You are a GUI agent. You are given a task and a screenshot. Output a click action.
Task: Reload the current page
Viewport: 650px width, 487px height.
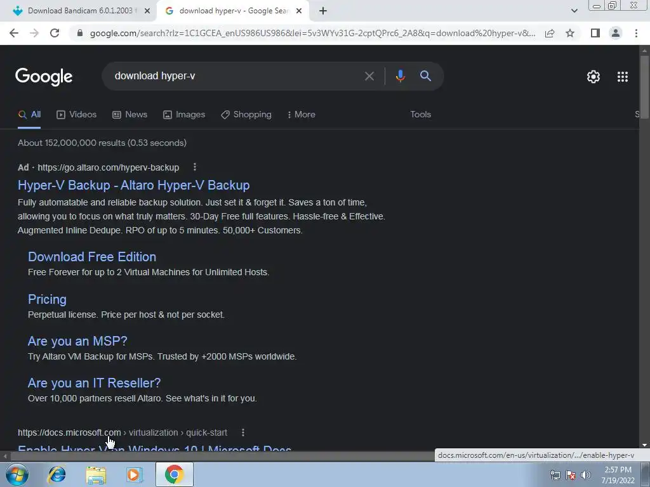(x=55, y=33)
